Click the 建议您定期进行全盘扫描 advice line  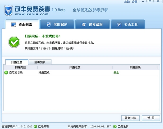[78, 43]
